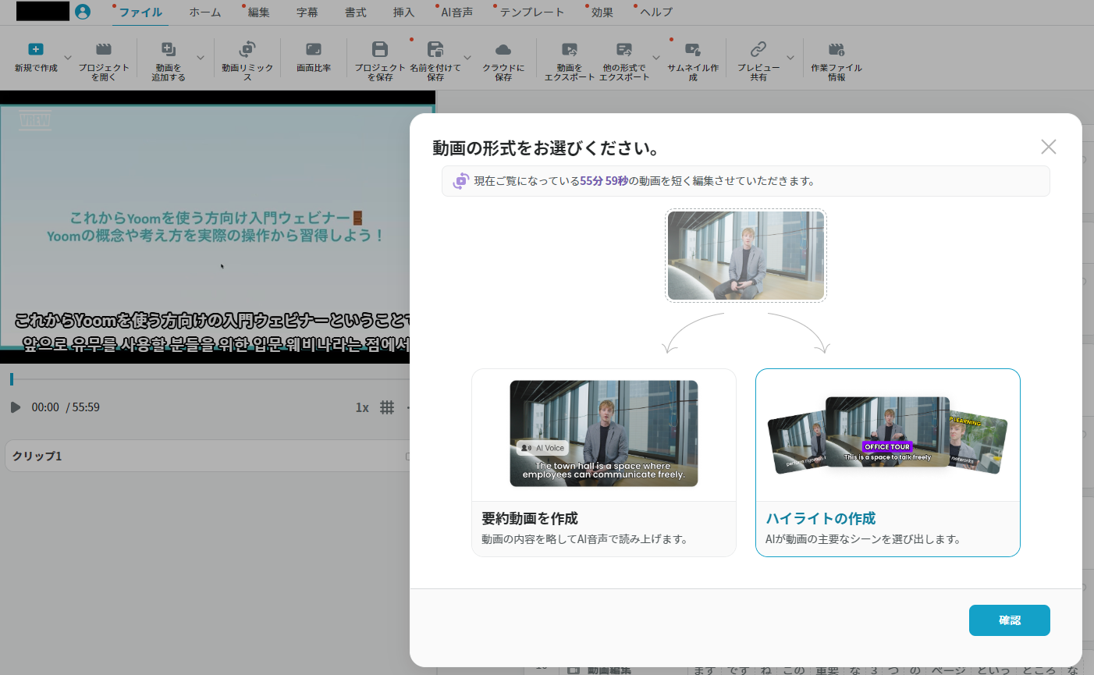This screenshot has height=675, width=1094.
Task: Open the AI音声 menu tab
Action: pos(456,12)
